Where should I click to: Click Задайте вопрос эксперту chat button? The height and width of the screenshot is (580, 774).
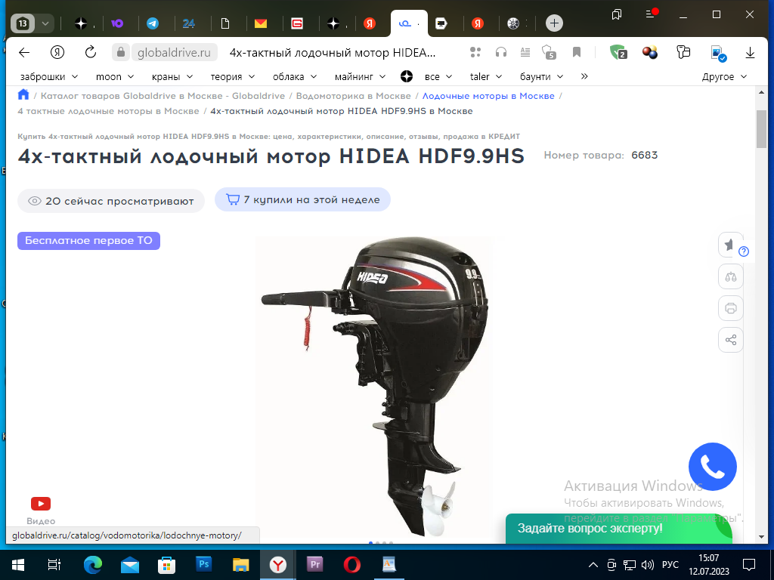[x=618, y=528]
